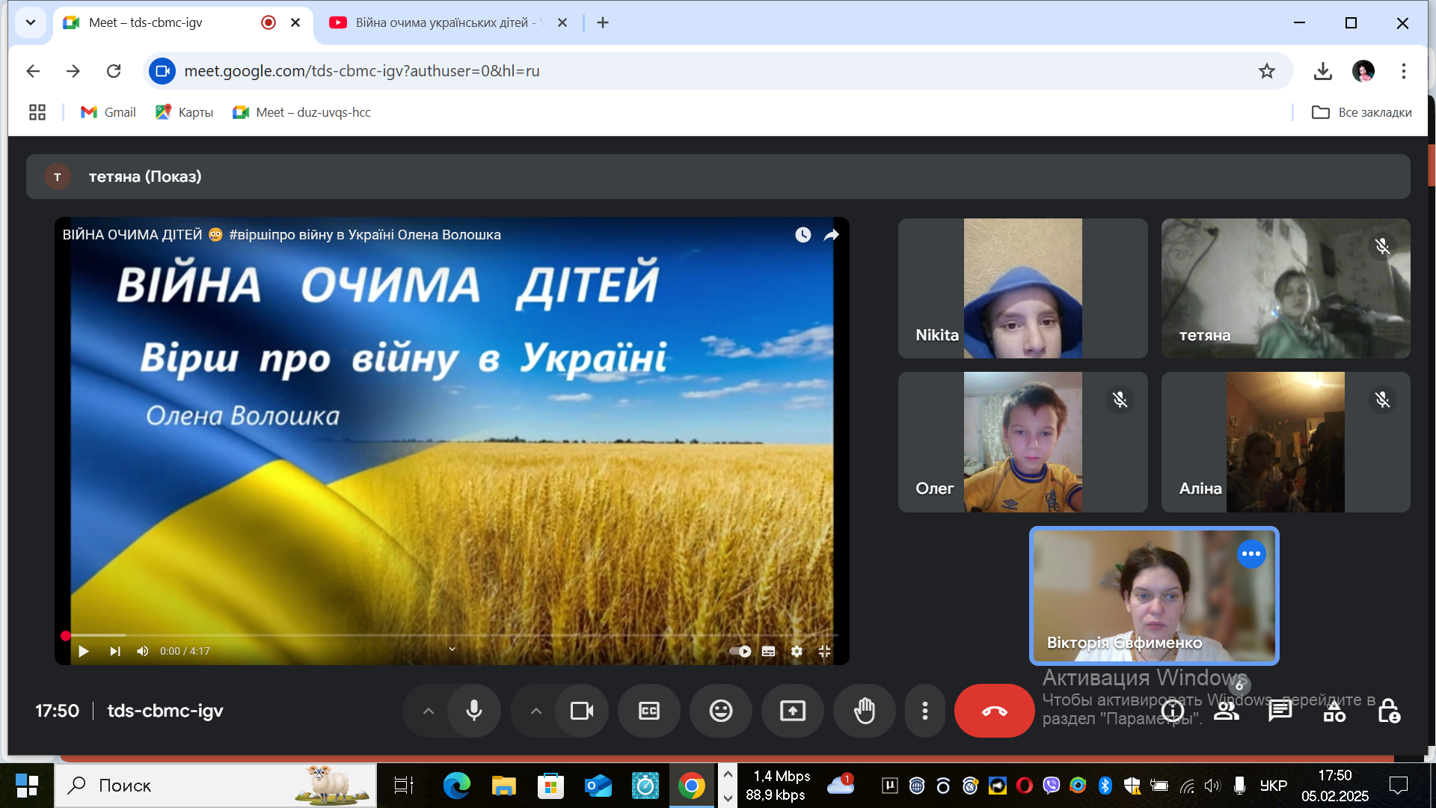Open the Chrome three-dot menu
1436x808 pixels.
click(x=1404, y=71)
